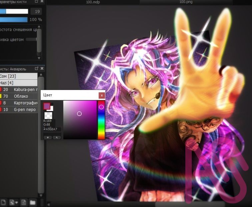The width and height of the screenshot is (252, 207).
Task: Collapse the Сом [23] brush group
Action: 19,76
